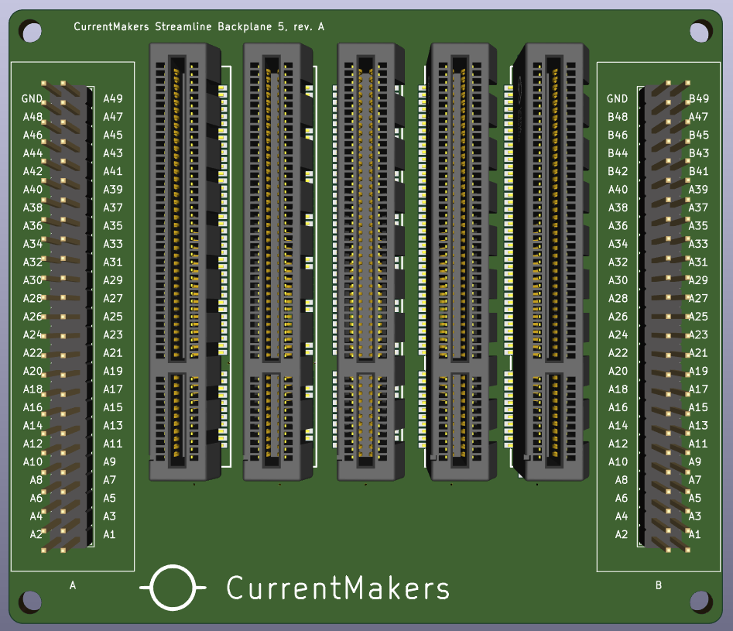Viewport: 733px width, 631px height.
Task: Select the middle card-edge connector slot
Action: click(x=371, y=262)
